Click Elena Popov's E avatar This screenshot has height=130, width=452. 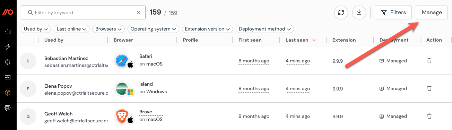pyautogui.click(x=28, y=89)
